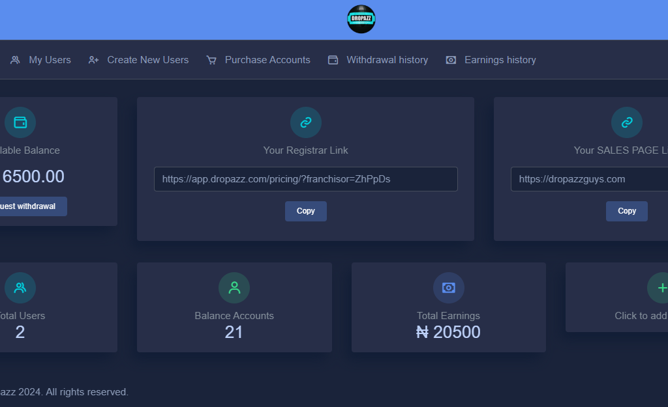The width and height of the screenshot is (668, 407).
Task: View the Withdrawal history page
Action: (x=387, y=60)
